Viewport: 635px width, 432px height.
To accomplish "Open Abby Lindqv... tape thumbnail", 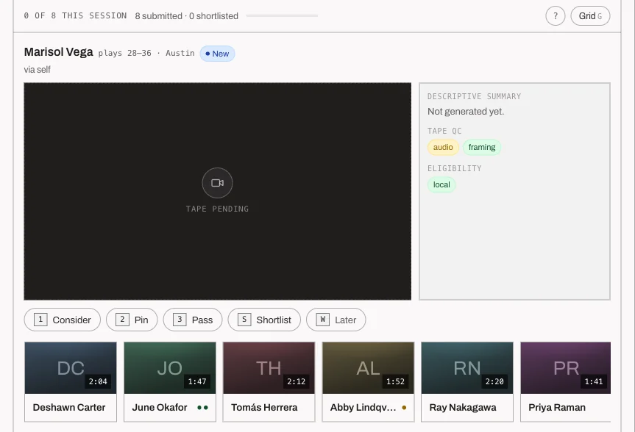I will coord(368,367).
